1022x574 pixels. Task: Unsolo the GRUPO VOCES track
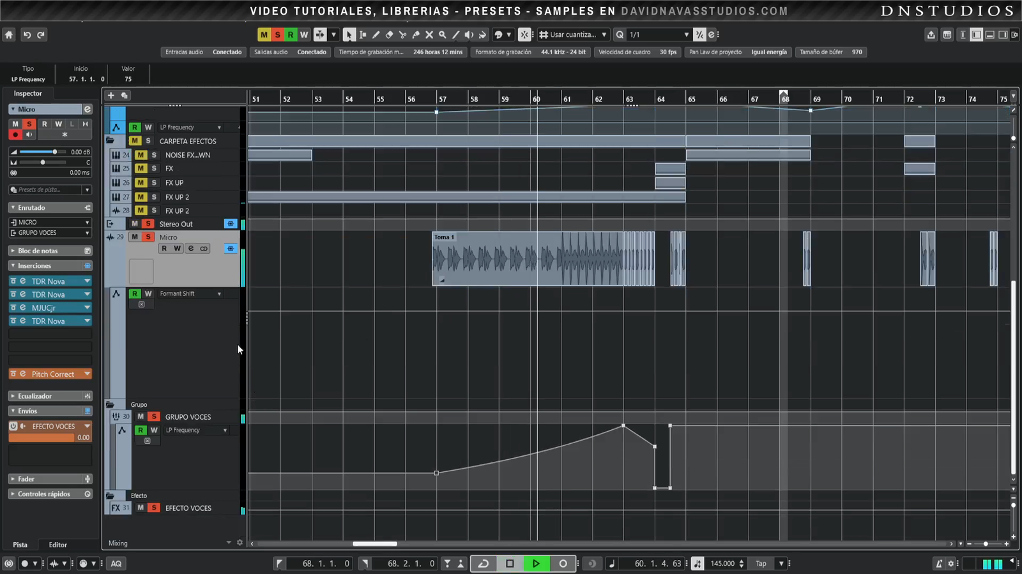point(154,416)
